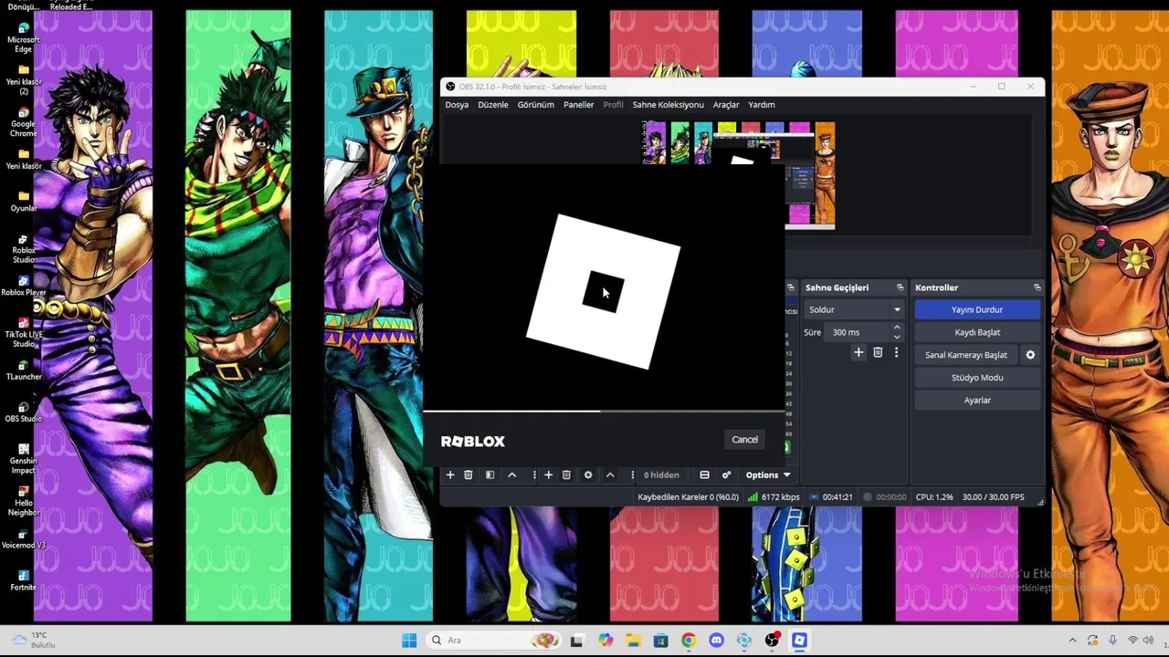Add a new source with second plus

pyautogui.click(x=548, y=474)
